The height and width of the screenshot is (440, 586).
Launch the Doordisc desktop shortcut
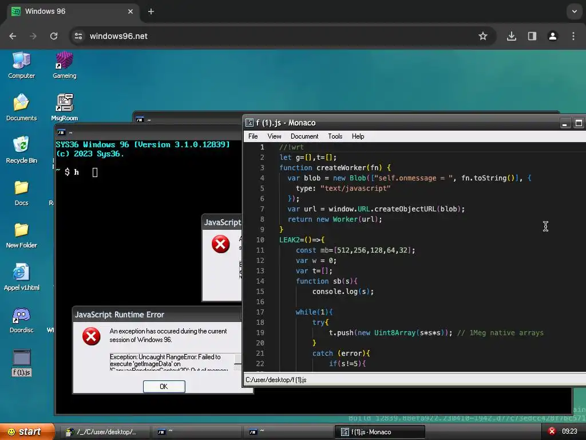(x=21, y=320)
